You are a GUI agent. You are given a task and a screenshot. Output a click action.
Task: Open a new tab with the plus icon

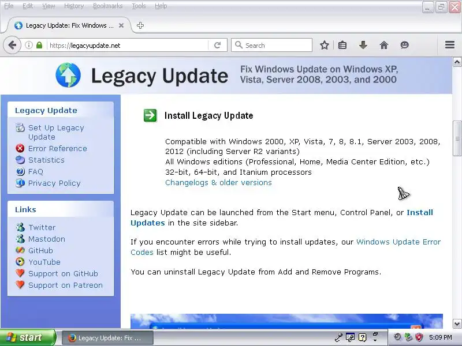pyautogui.click(x=140, y=25)
